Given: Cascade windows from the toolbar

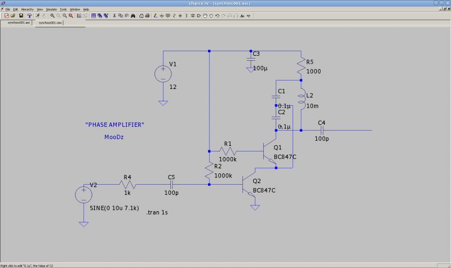Looking at the screenshot, I should [100, 16].
